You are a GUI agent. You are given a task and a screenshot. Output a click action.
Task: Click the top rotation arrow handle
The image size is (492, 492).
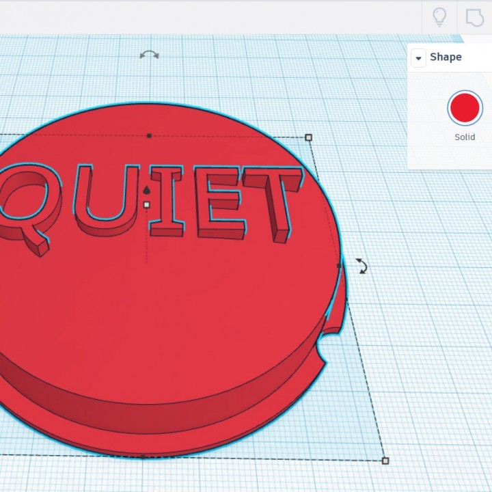pyautogui.click(x=149, y=55)
